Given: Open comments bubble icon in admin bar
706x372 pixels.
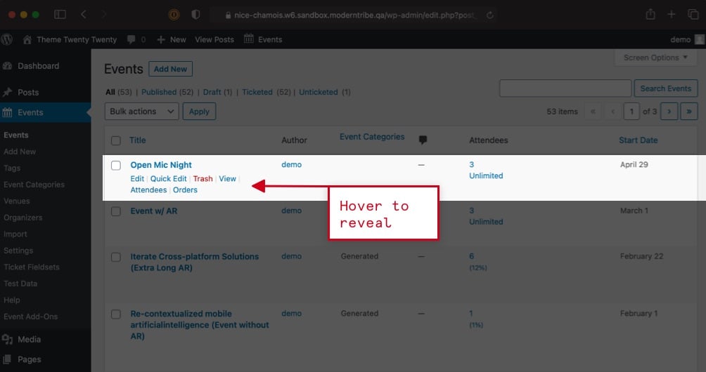Looking at the screenshot, I should point(131,39).
